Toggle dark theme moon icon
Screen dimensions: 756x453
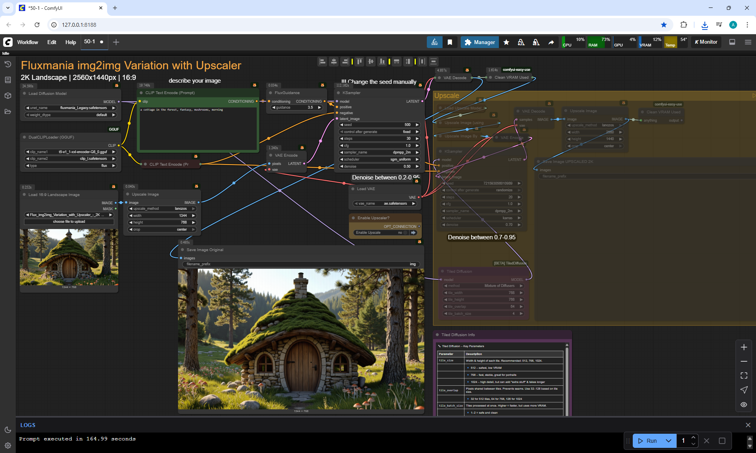click(x=7, y=430)
